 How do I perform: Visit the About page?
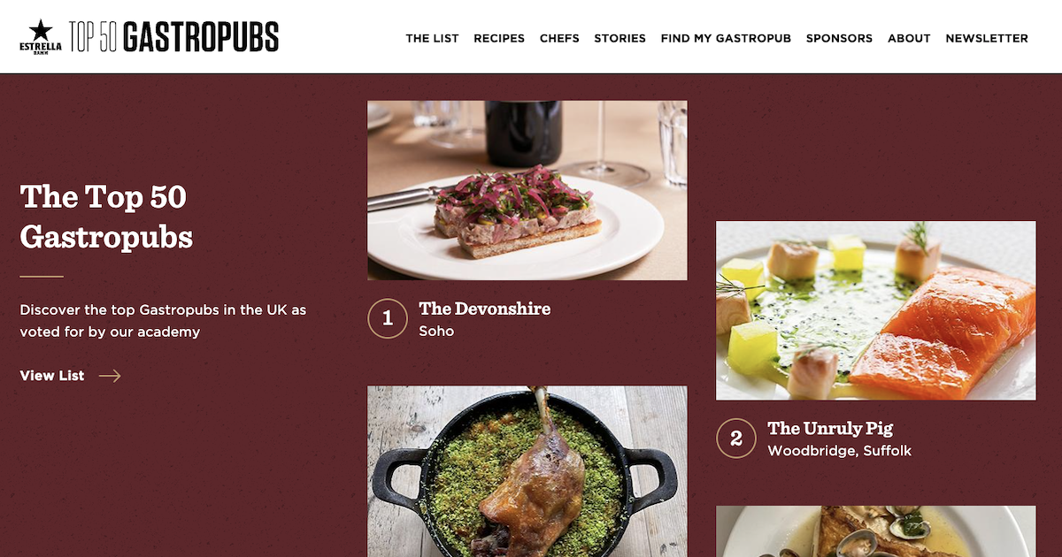pos(909,38)
